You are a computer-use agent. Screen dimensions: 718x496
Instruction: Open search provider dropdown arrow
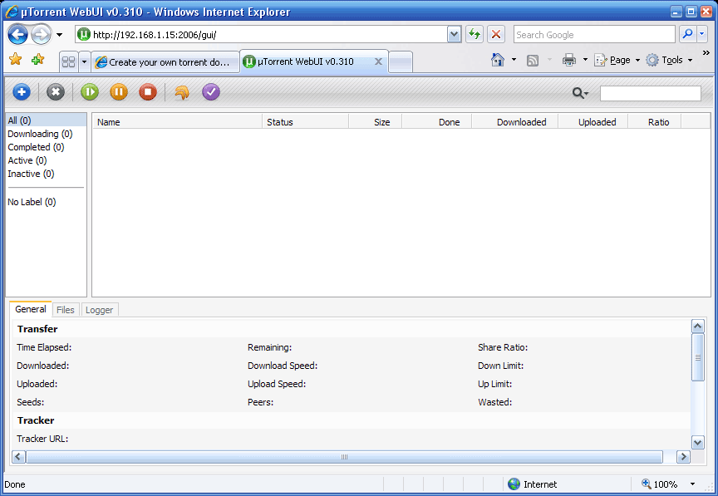tap(702, 34)
